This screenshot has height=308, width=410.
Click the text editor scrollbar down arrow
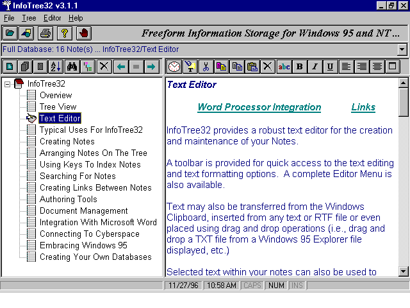pyautogui.click(x=403, y=271)
